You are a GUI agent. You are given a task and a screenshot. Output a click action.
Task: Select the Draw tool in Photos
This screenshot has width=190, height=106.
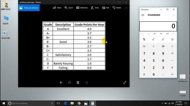coord(95,8)
